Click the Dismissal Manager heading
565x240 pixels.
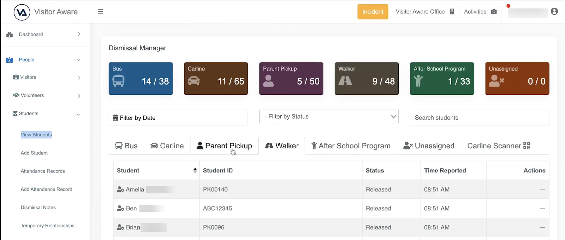point(137,48)
